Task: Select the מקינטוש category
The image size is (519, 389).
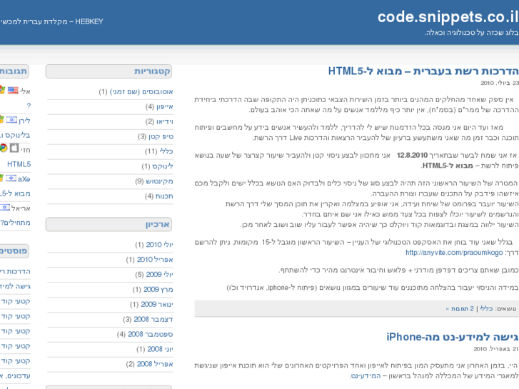Action: click(x=159, y=181)
